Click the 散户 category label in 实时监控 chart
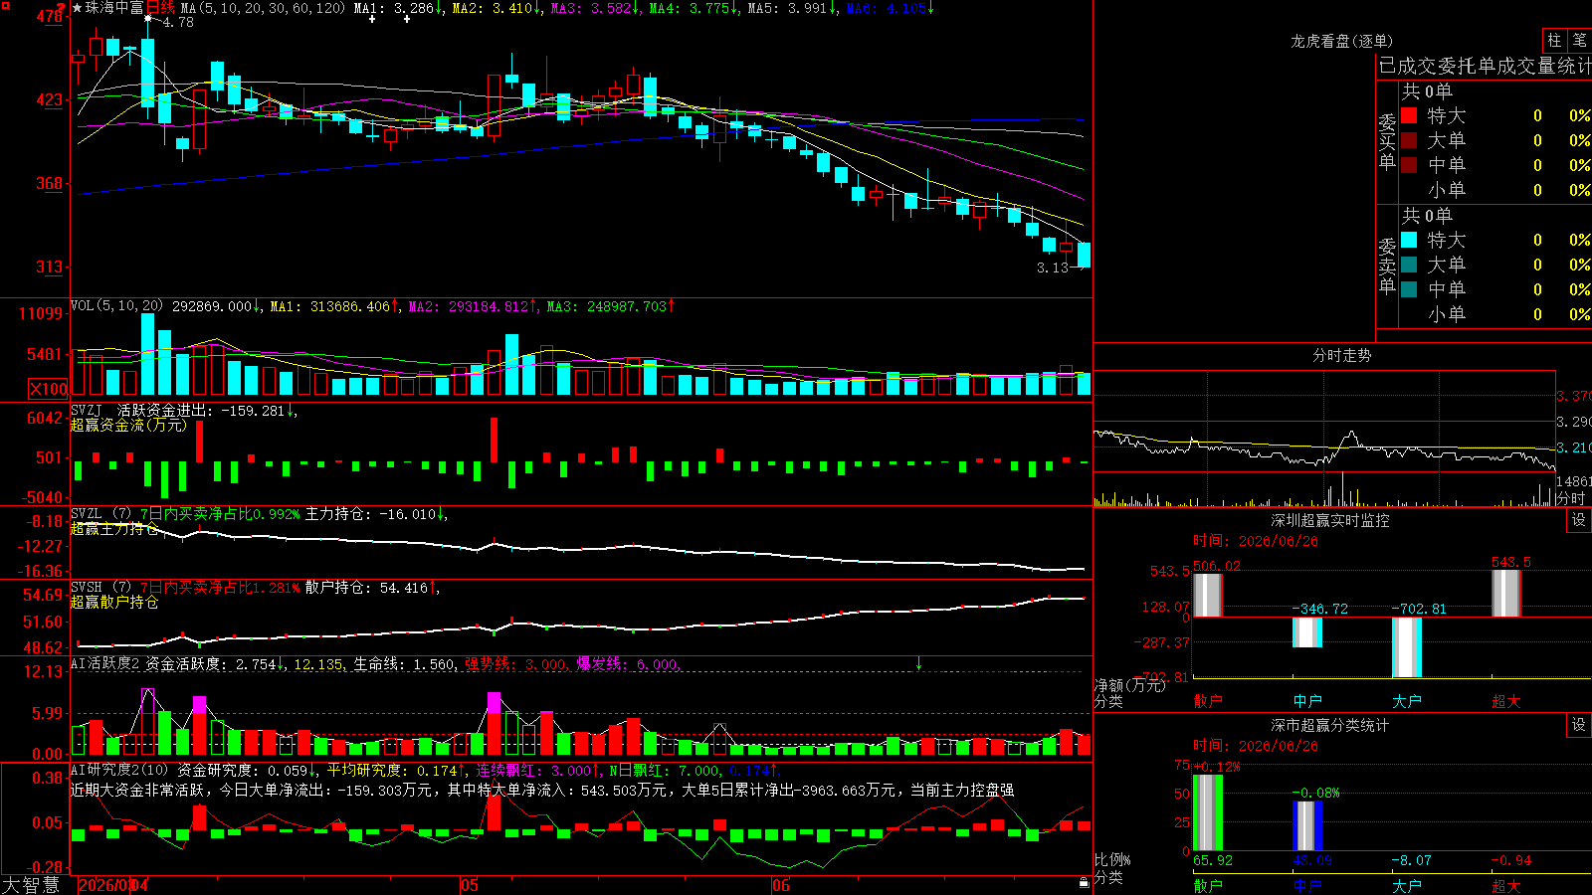This screenshot has width=1592, height=895. (x=1208, y=701)
